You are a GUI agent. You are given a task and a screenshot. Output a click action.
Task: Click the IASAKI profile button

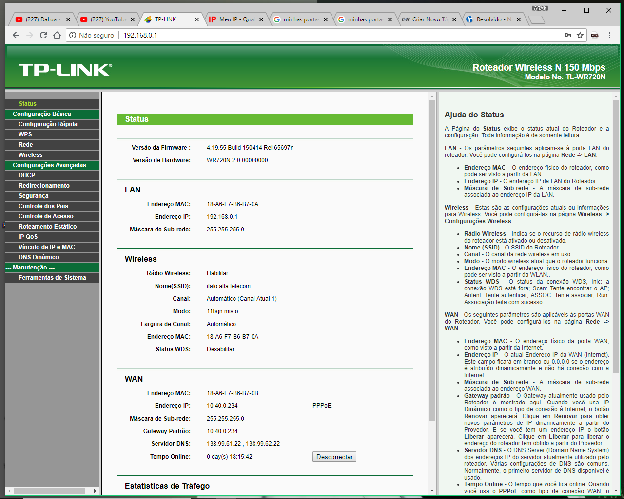pos(540,8)
